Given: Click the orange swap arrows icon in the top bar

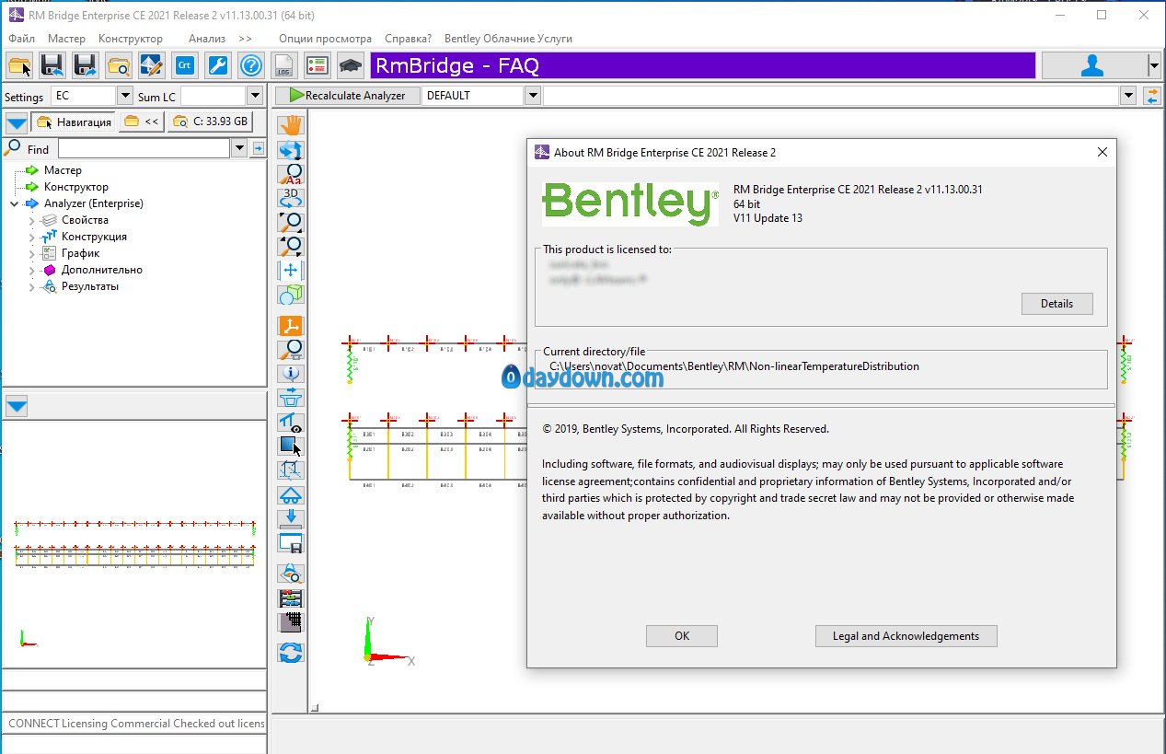Looking at the screenshot, I should [x=1152, y=96].
